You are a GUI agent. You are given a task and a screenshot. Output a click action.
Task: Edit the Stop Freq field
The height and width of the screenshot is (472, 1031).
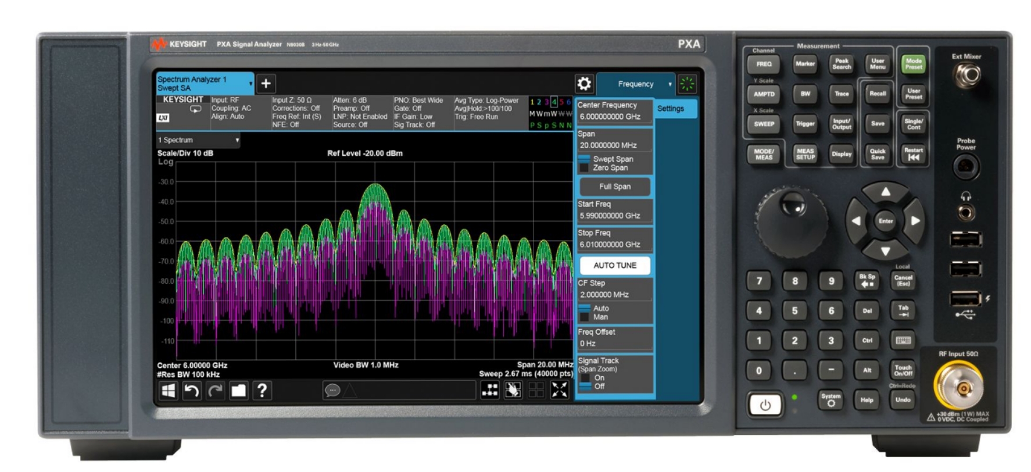pos(615,239)
